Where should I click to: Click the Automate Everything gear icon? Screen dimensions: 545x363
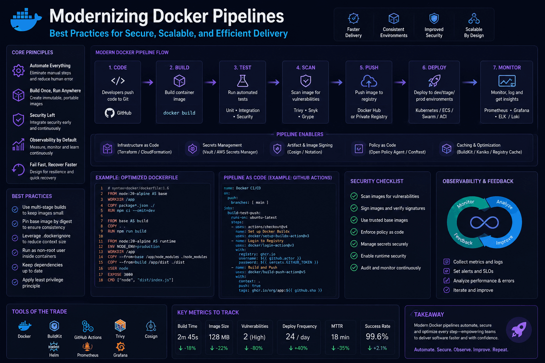coord(18,71)
